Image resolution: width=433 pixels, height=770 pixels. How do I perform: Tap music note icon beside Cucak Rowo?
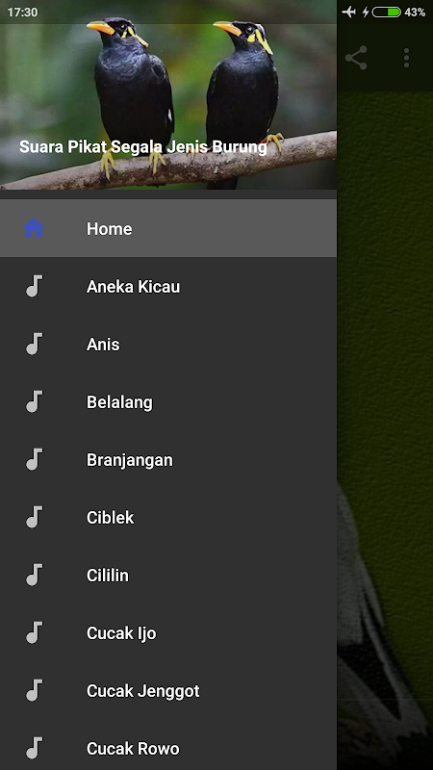coord(34,749)
